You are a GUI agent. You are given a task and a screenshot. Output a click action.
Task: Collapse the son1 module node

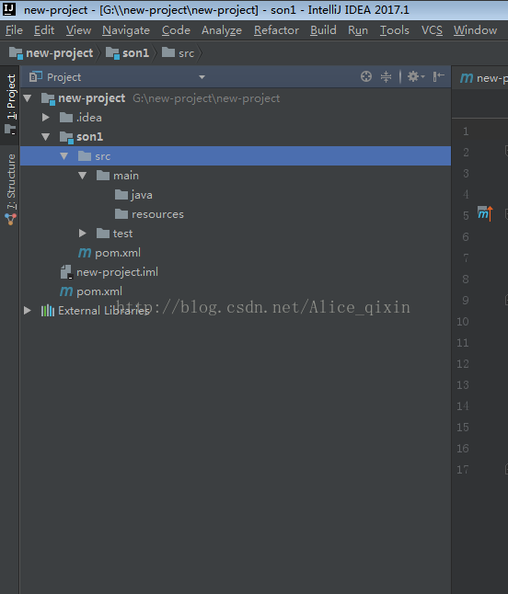point(45,137)
